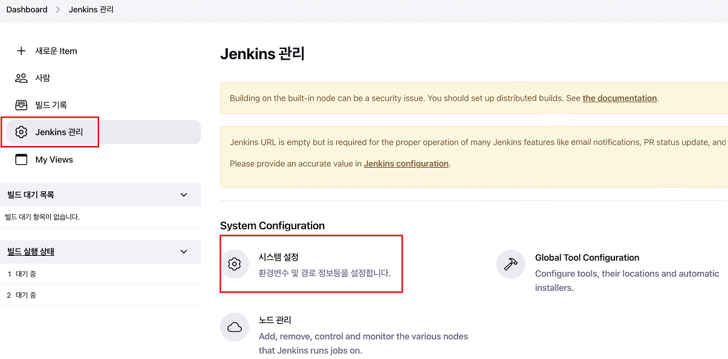Open the documentation link in the warning
This screenshot has width=728, height=359.
(620, 98)
